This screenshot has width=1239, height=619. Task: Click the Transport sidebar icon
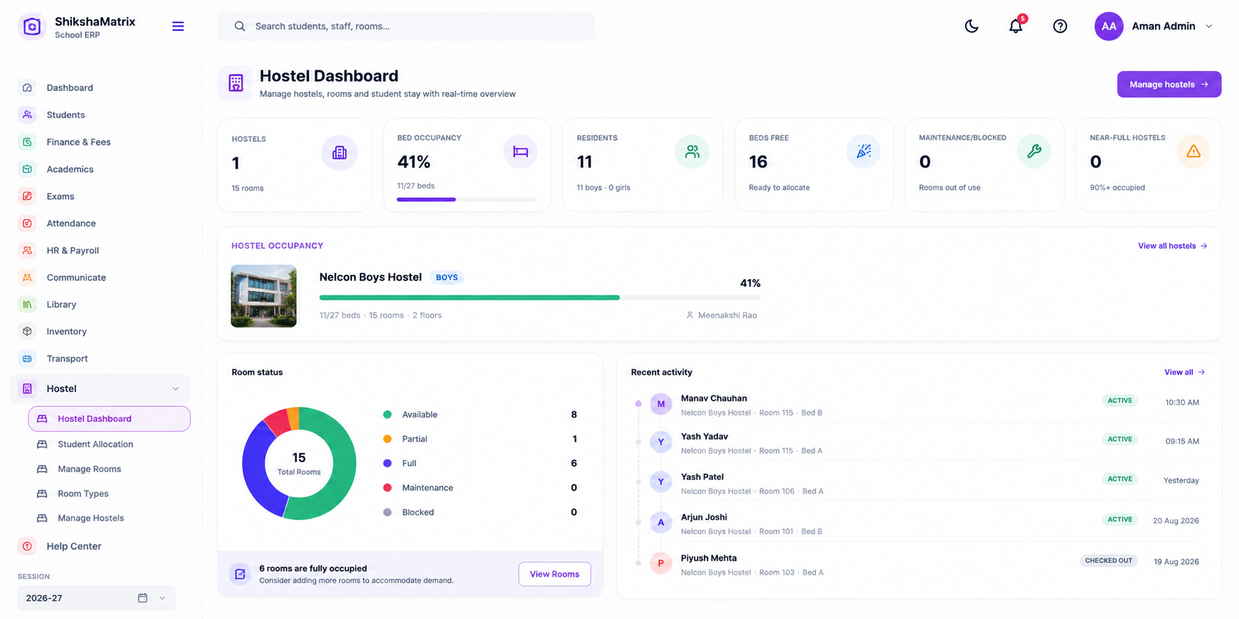27,359
